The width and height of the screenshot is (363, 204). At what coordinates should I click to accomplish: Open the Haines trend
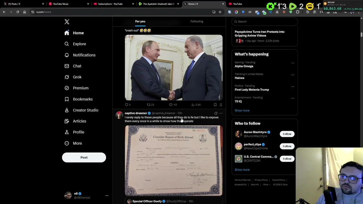tap(239, 78)
